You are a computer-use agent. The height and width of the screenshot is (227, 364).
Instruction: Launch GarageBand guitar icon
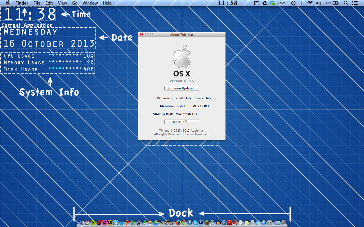[173, 223]
